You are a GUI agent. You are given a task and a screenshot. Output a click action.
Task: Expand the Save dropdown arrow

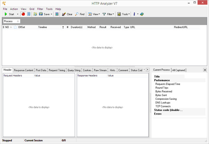52,14
